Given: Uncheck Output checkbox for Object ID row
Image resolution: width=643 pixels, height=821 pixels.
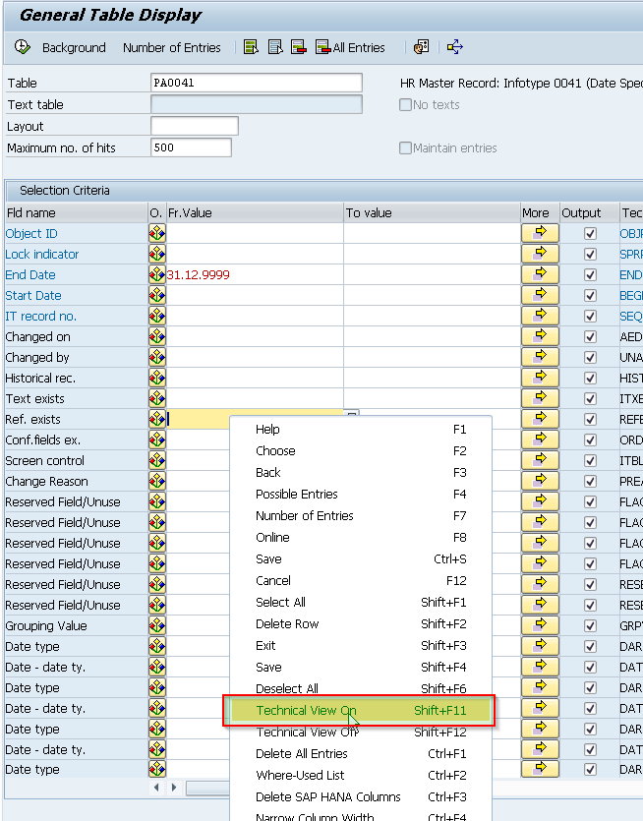Looking at the screenshot, I should (x=590, y=234).
